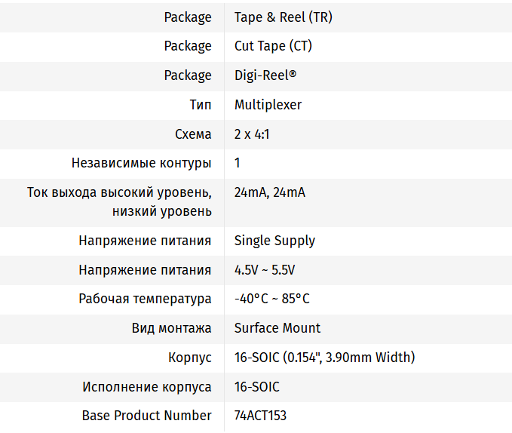512x433 pixels.
Task: Click the "Рабочая температура" label
Action: tap(146, 299)
